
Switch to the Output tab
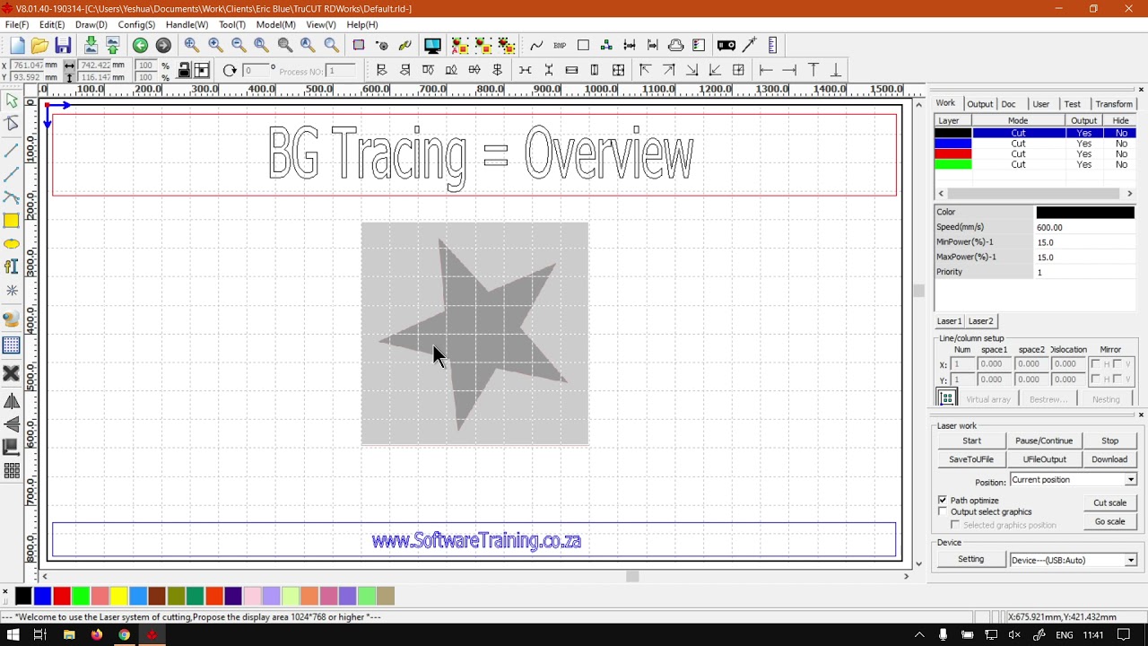pyautogui.click(x=979, y=104)
